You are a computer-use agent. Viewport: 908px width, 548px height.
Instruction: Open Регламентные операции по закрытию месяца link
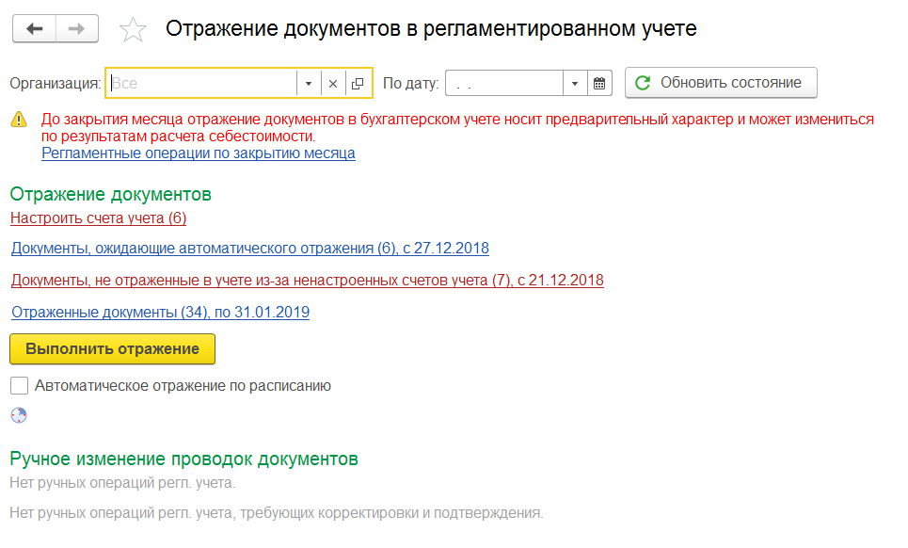[199, 153]
